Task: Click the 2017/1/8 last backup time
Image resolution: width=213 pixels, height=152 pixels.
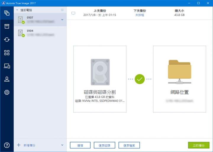Action: (x=100, y=15)
